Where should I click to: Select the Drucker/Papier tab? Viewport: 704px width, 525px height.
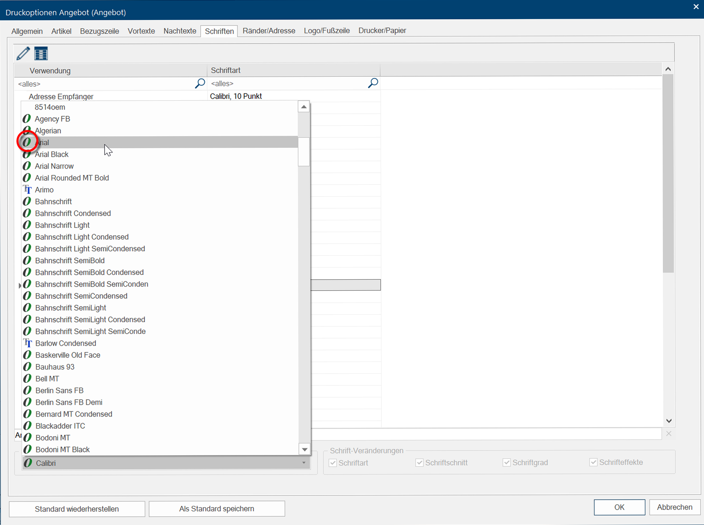pos(382,31)
